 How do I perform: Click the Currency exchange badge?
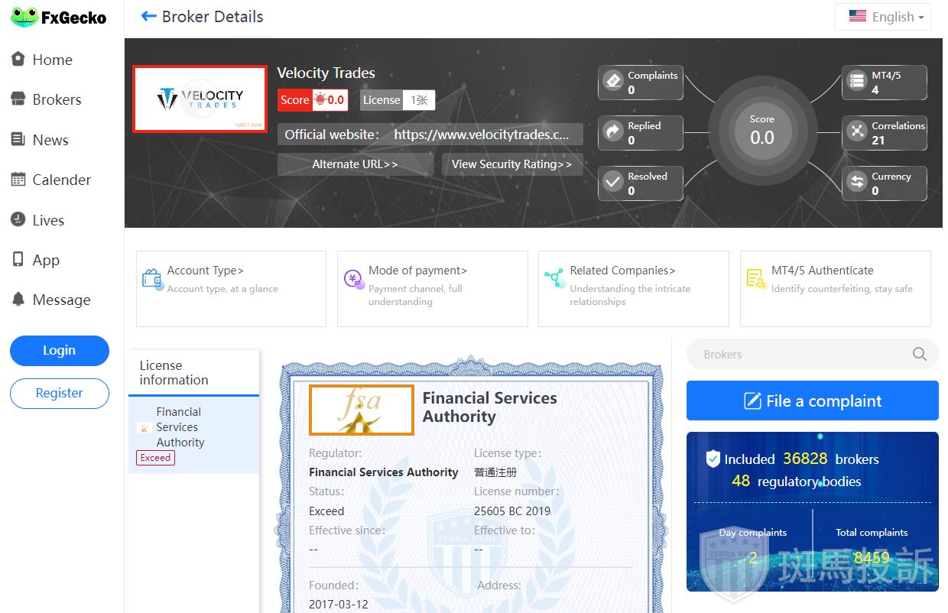[884, 183]
